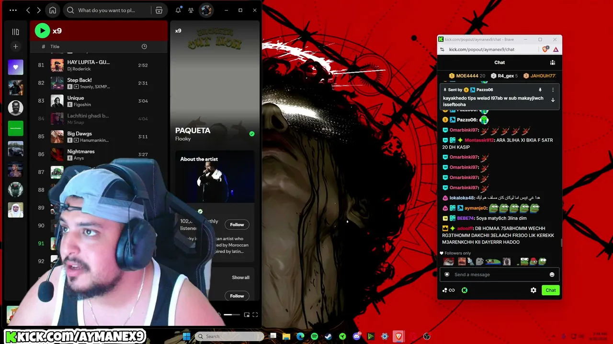The width and height of the screenshot is (613, 344).
Task: Select the track Step Back!
Action: [99, 83]
